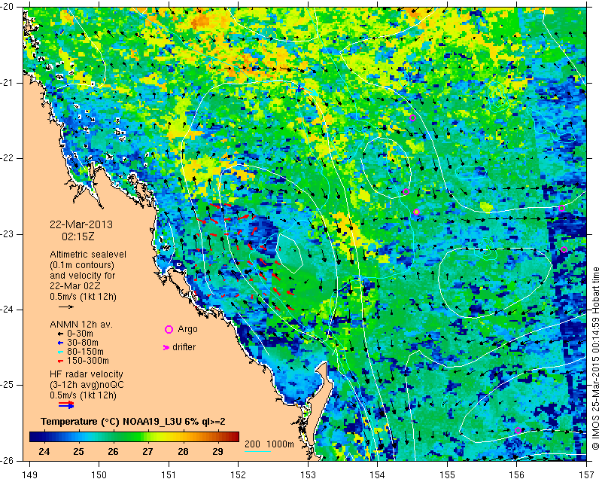Click the black altimetric velocity scale arrow

66,307
